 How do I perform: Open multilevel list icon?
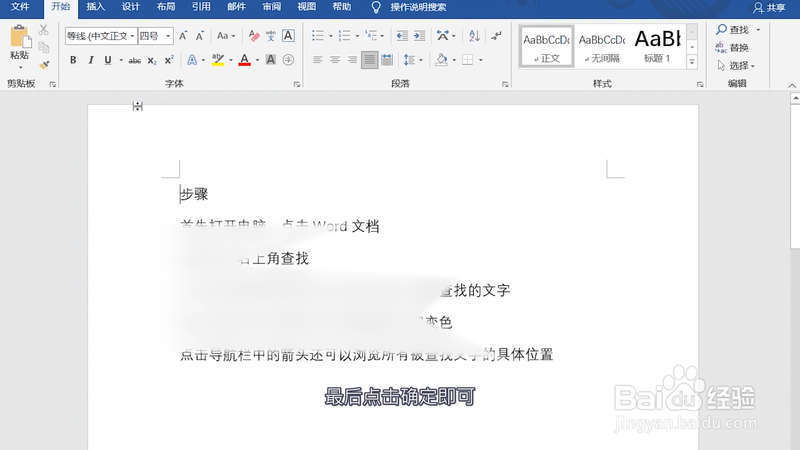[371, 36]
